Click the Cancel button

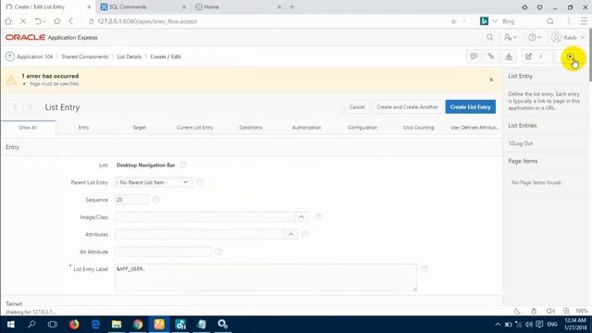(x=357, y=107)
